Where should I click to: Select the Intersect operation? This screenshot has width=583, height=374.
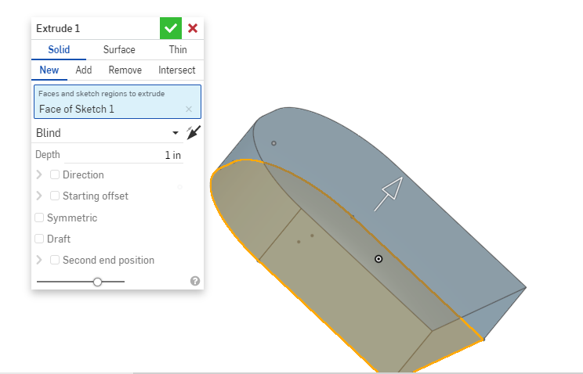pos(176,70)
